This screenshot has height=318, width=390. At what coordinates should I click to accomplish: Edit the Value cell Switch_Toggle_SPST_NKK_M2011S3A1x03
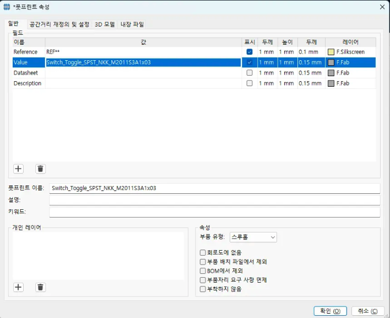143,62
